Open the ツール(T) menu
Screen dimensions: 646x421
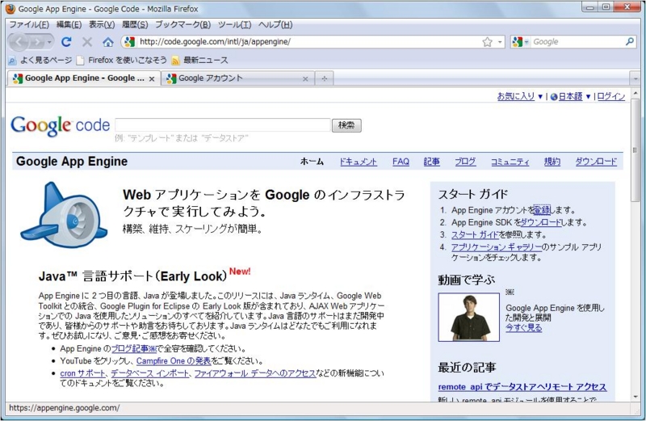pyautogui.click(x=234, y=25)
